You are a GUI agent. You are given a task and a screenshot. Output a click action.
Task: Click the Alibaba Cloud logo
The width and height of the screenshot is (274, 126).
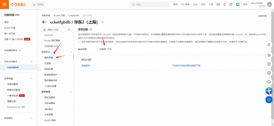[19, 5]
